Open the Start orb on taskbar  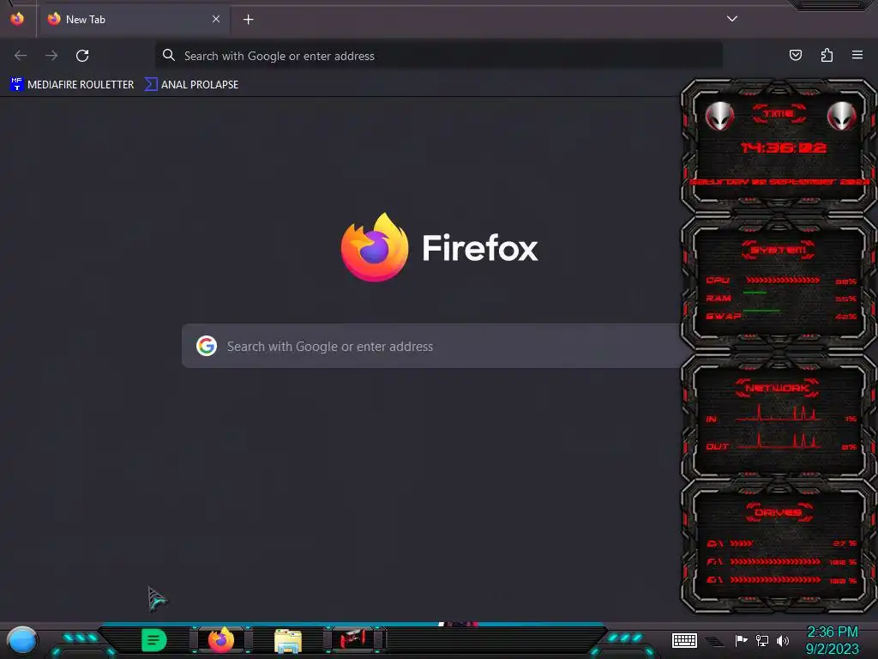point(22,641)
